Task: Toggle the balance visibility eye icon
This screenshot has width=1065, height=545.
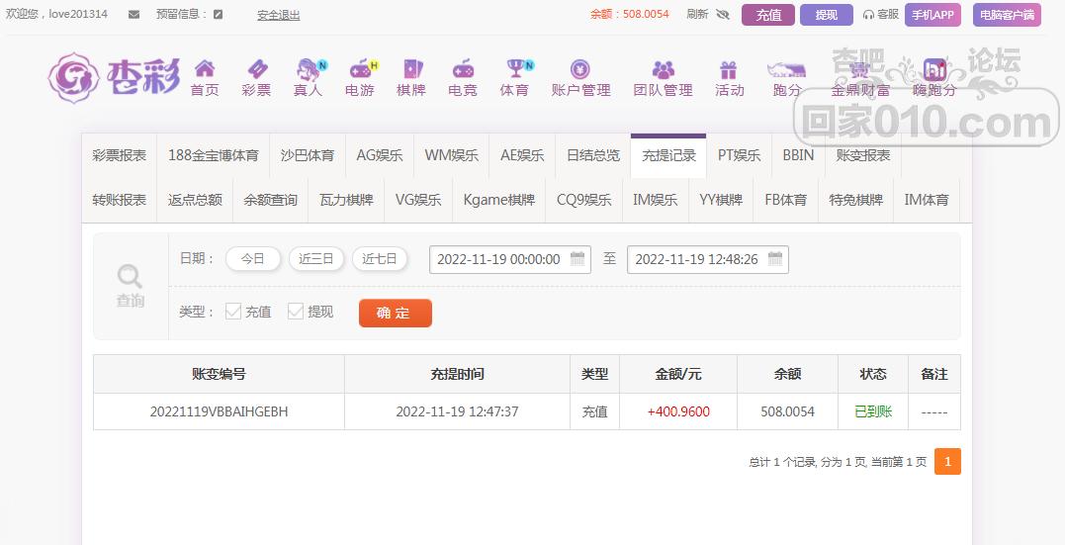Action: pos(723,15)
